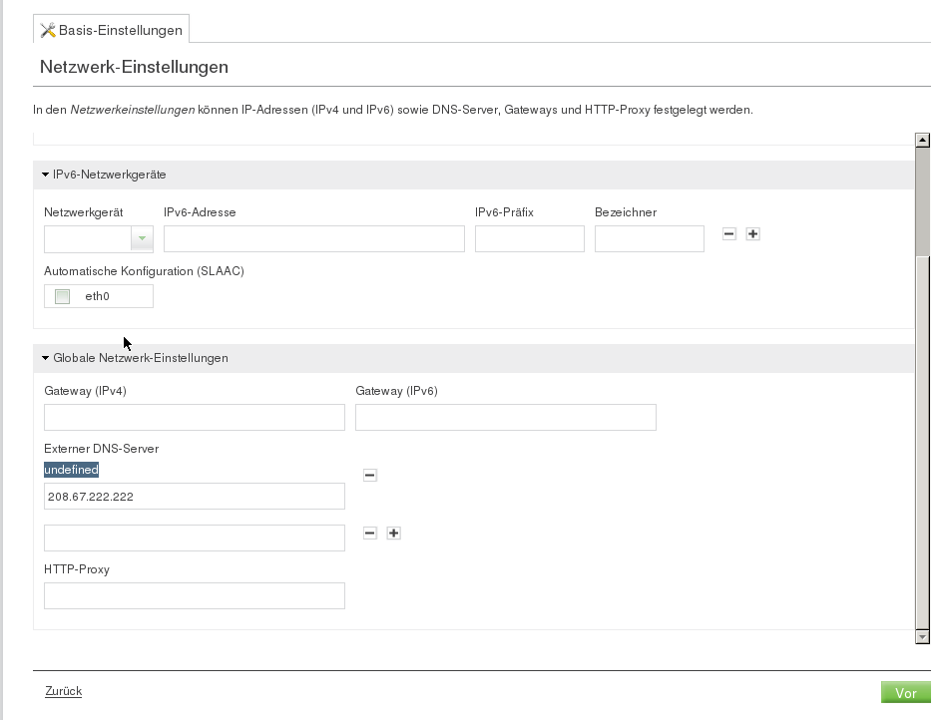The image size is (945, 720).
Task: Click the minus icon in IPv6 device row
Action: tap(729, 234)
